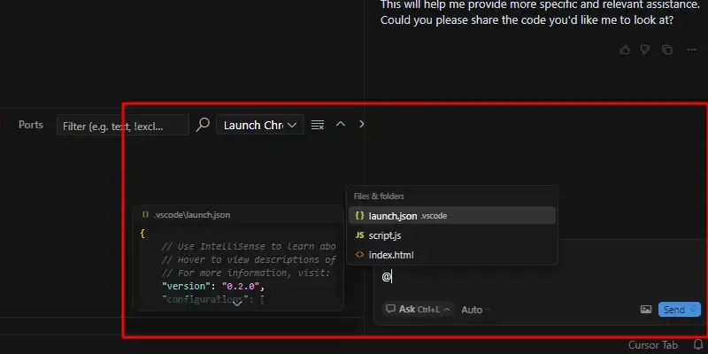Image resolution: width=708 pixels, height=354 pixels.
Task: Click Cursor Tab in the status bar
Action: pos(653,345)
